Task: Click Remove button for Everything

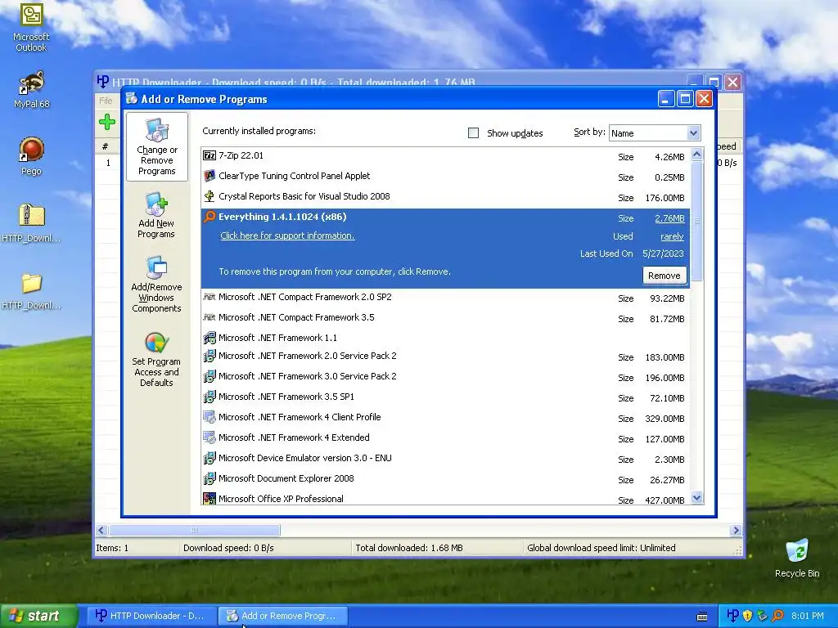Action: pos(665,276)
